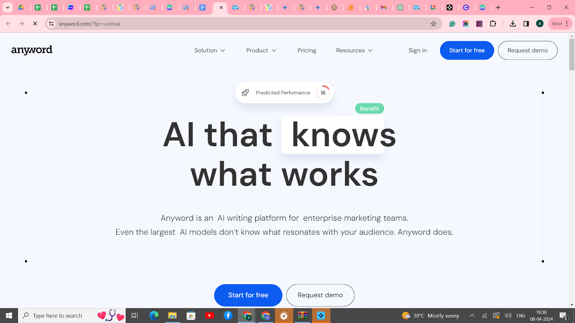
Task: Open the Pricing page
Action: point(307,50)
